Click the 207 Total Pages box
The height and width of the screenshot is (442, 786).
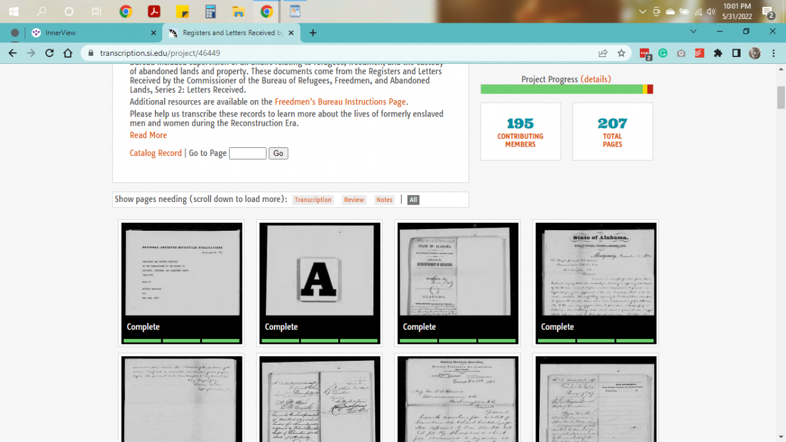pos(613,131)
